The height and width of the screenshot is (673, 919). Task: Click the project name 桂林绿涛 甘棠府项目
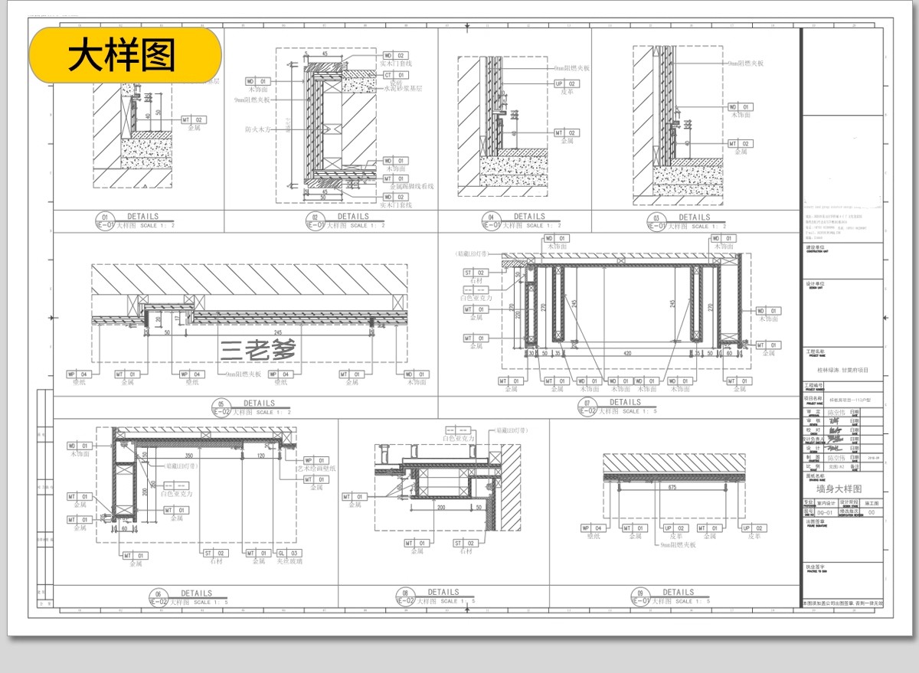[x=843, y=369]
